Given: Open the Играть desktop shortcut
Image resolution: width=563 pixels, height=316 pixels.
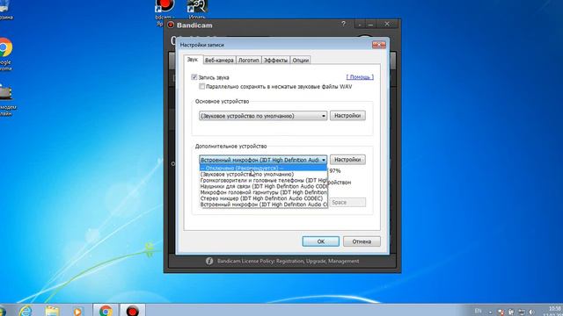Looking at the screenshot, I should coord(197,10).
